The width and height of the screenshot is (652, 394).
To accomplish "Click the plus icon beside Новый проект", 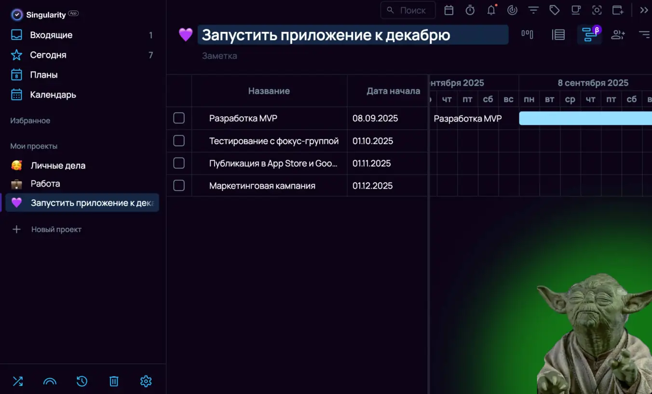I will pos(16,230).
